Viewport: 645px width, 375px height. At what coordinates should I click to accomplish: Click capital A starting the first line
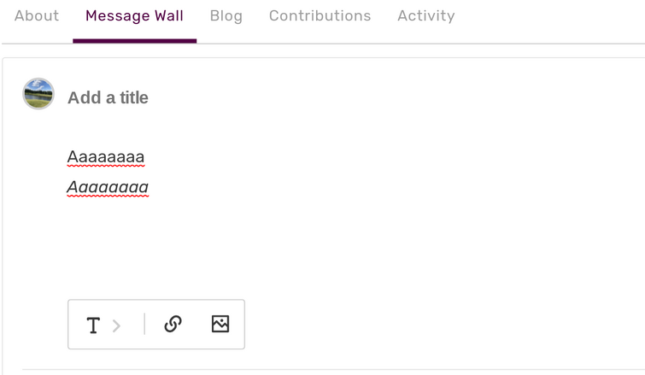pyautogui.click(x=73, y=157)
